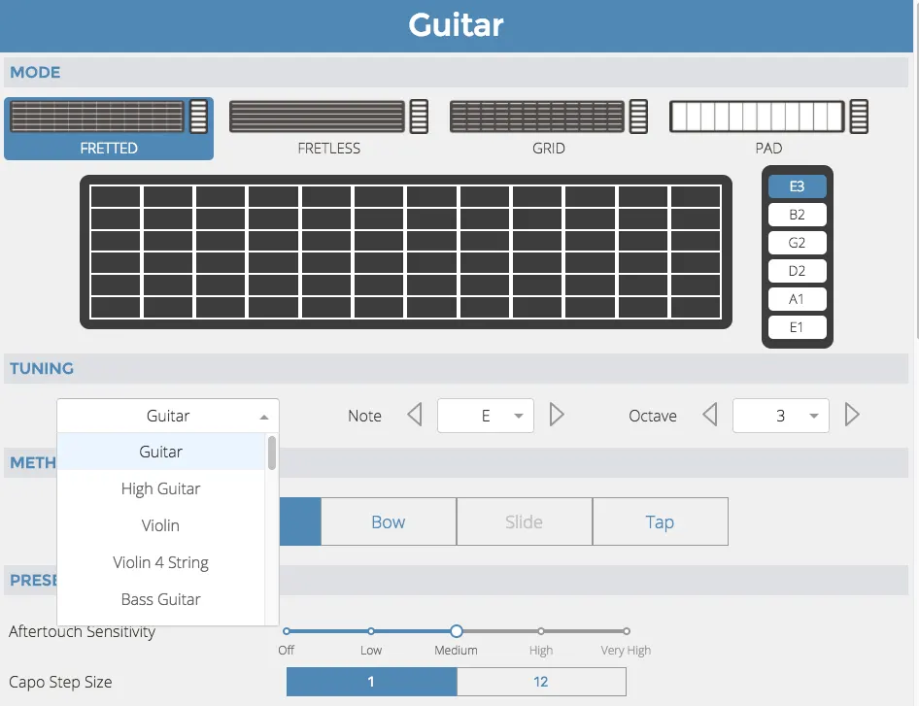
Task: Set Aftertouch Sensitivity to Very High
Action: click(x=627, y=631)
